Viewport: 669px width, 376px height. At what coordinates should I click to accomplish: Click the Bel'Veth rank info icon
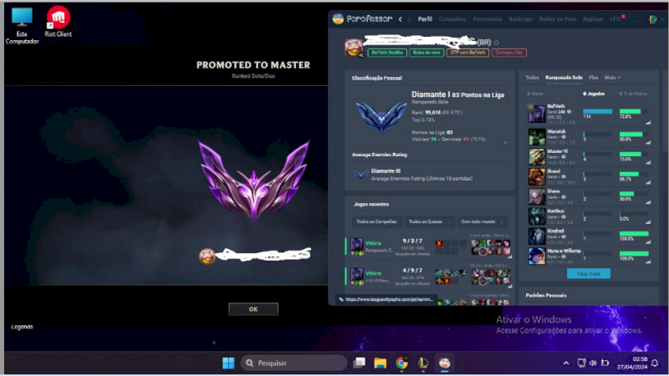click(x=569, y=112)
